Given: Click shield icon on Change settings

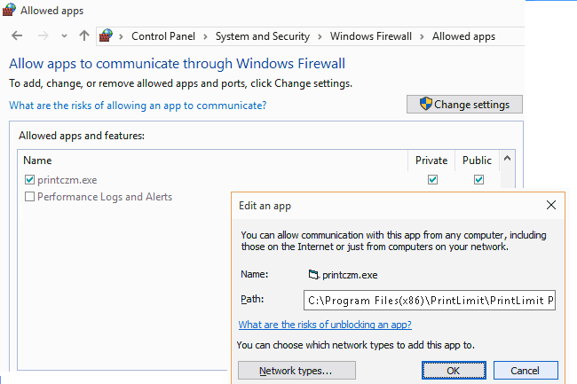Looking at the screenshot, I should (x=426, y=104).
